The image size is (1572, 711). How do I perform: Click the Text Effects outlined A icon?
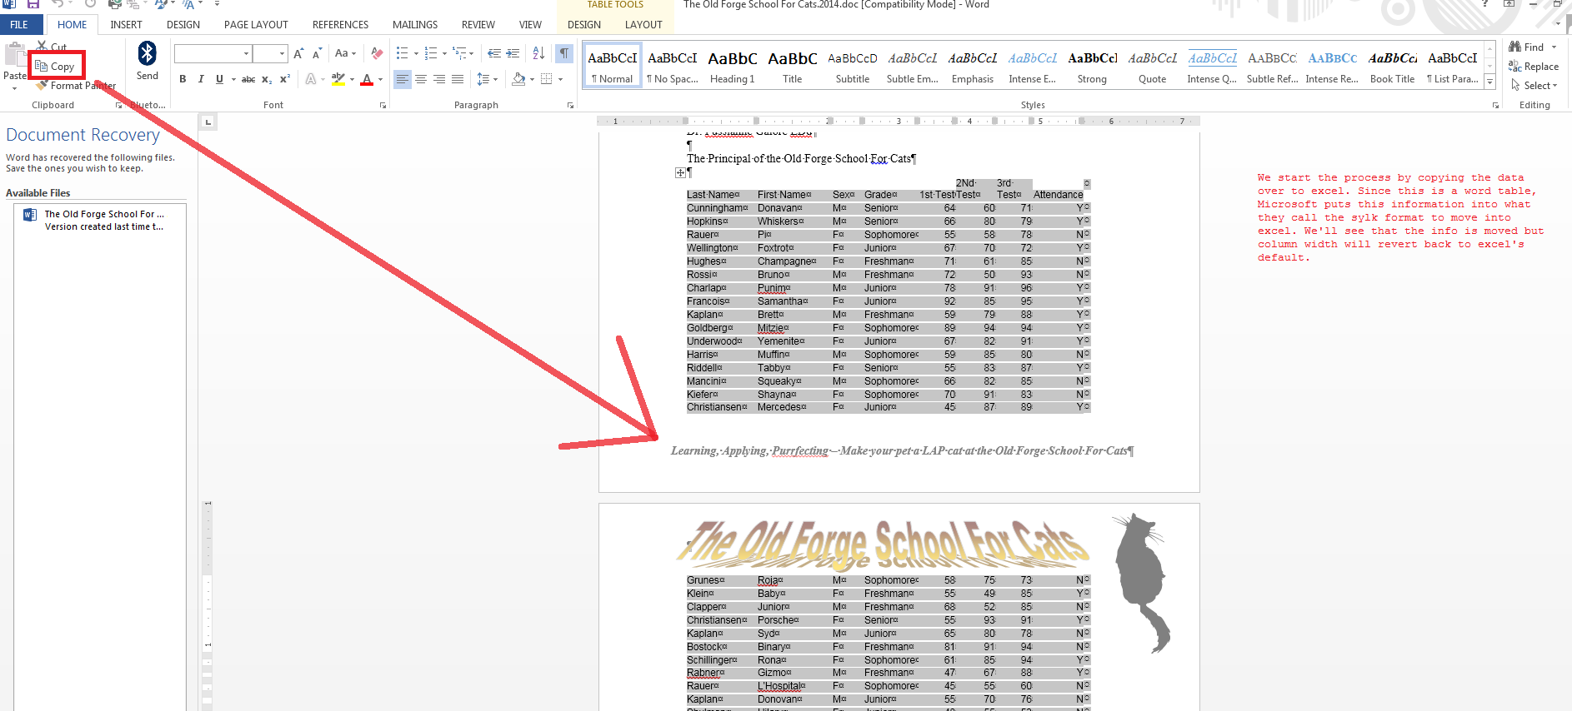coord(311,79)
